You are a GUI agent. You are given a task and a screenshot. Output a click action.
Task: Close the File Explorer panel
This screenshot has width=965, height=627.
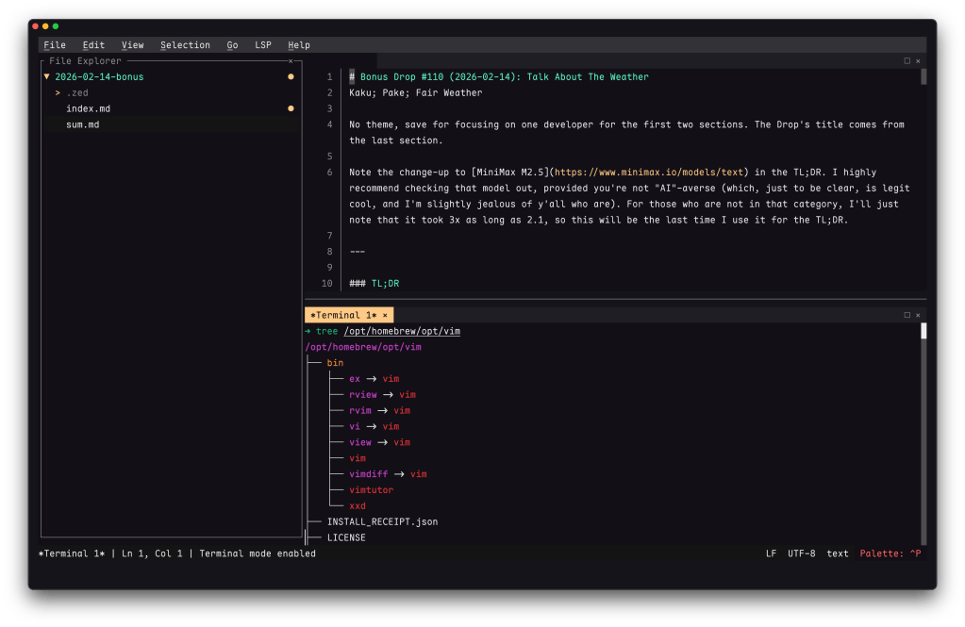pyautogui.click(x=291, y=61)
